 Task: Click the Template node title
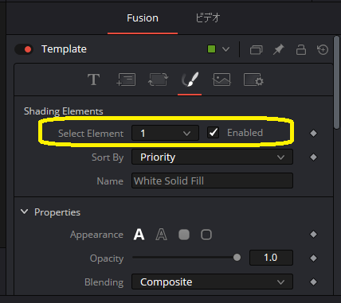click(x=64, y=49)
